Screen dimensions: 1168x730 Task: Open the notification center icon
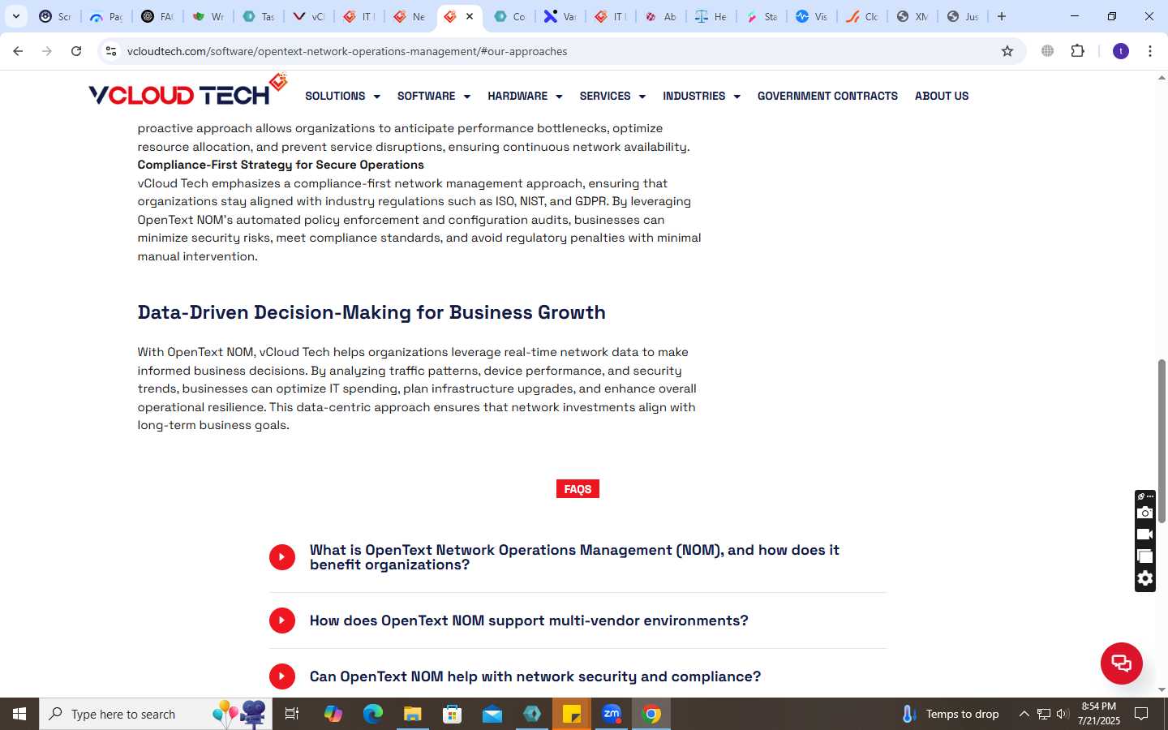[x=1141, y=714]
